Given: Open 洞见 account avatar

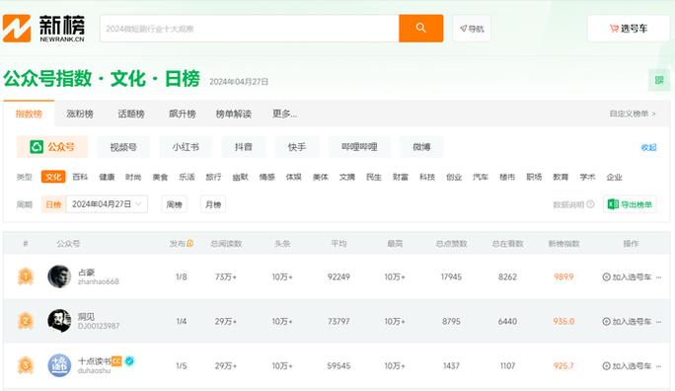Looking at the screenshot, I should (x=59, y=321).
